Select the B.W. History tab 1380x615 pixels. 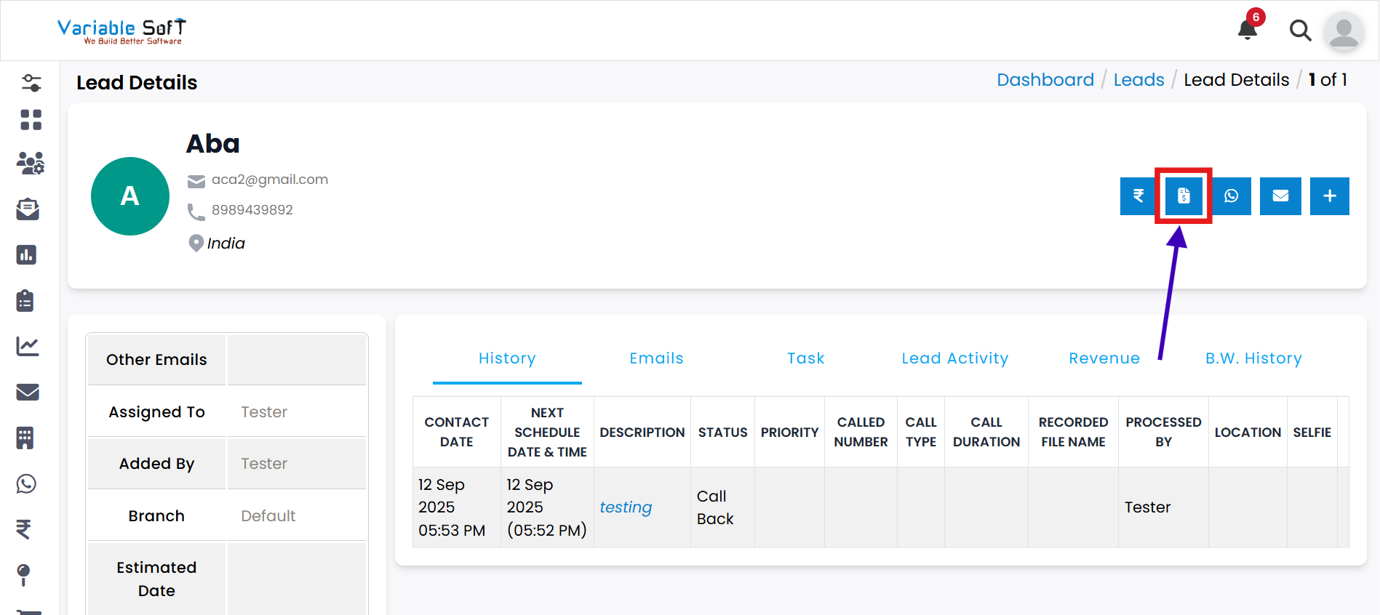tap(1253, 358)
